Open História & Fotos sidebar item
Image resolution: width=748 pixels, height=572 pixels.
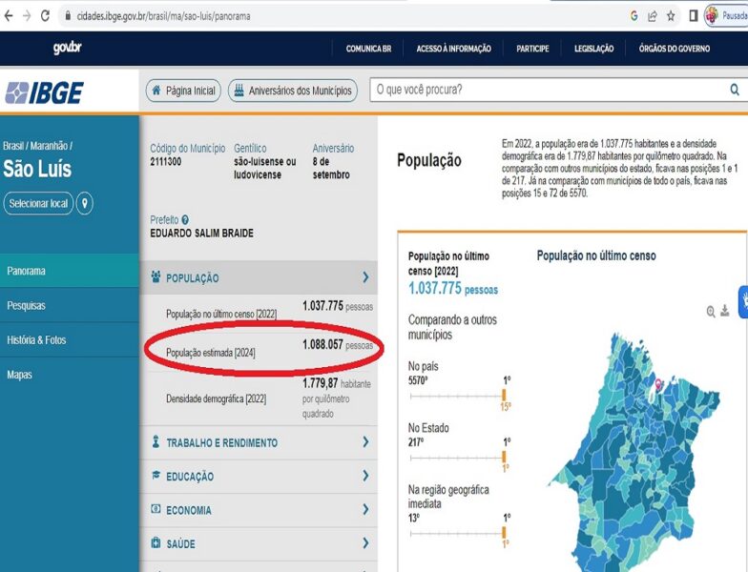(x=69, y=339)
